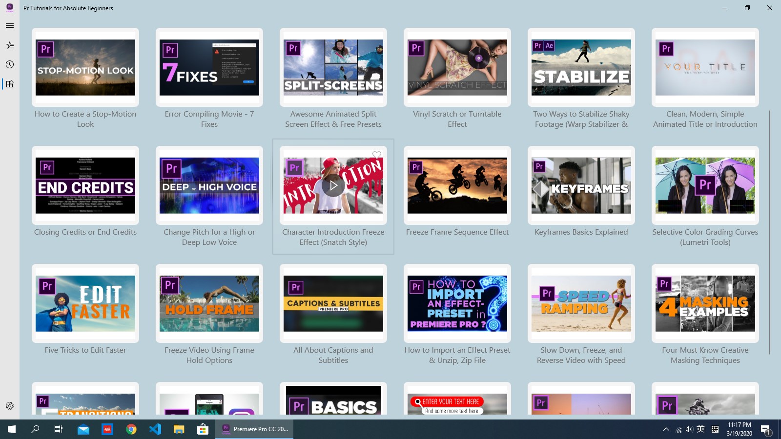Click the 'Closing Credits or End Credits' title
Image resolution: width=781 pixels, height=439 pixels.
tap(85, 232)
